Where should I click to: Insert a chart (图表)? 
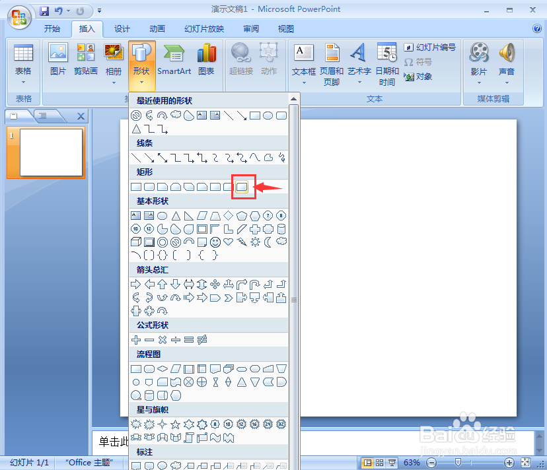click(207, 59)
